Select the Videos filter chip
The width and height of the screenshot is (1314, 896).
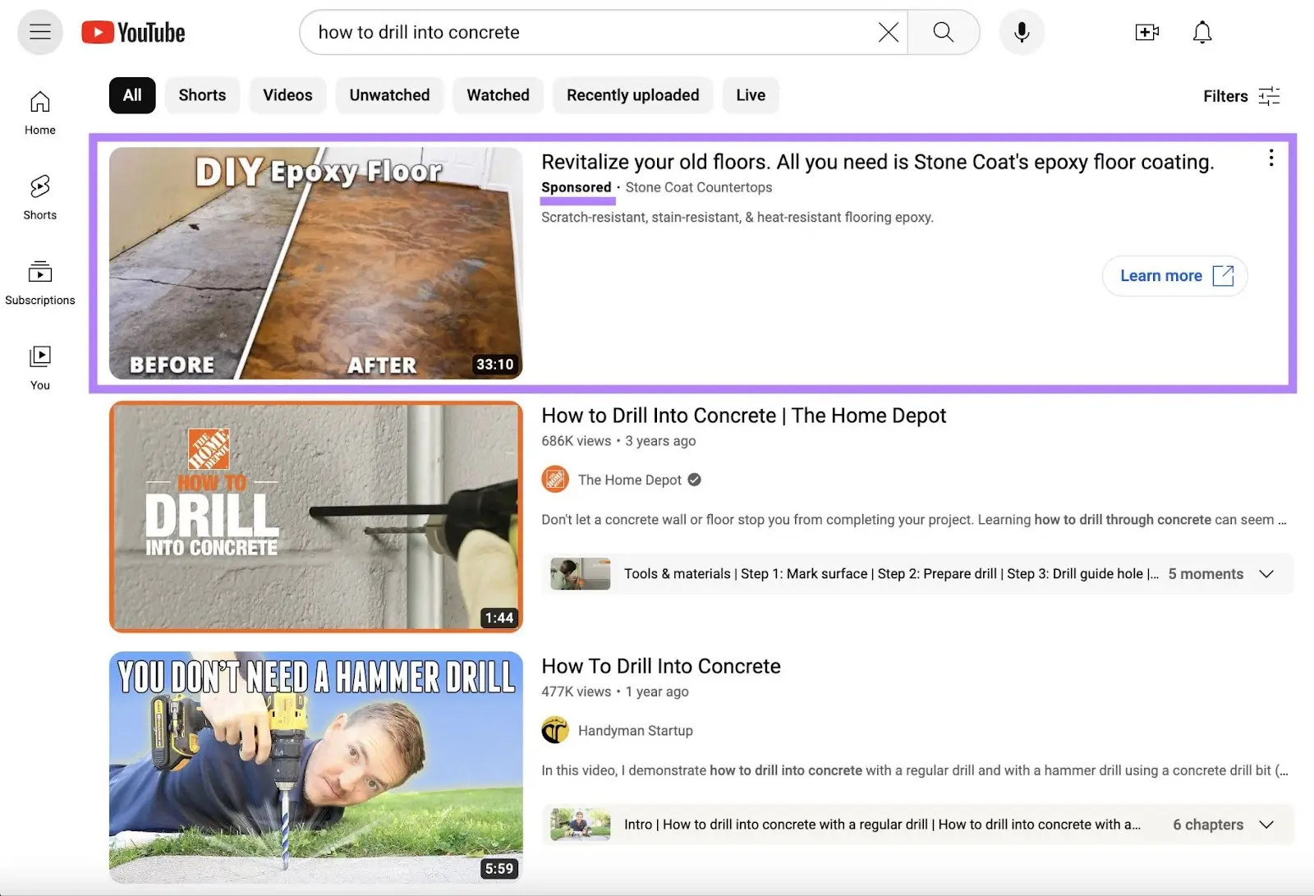(x=287, y=95)
